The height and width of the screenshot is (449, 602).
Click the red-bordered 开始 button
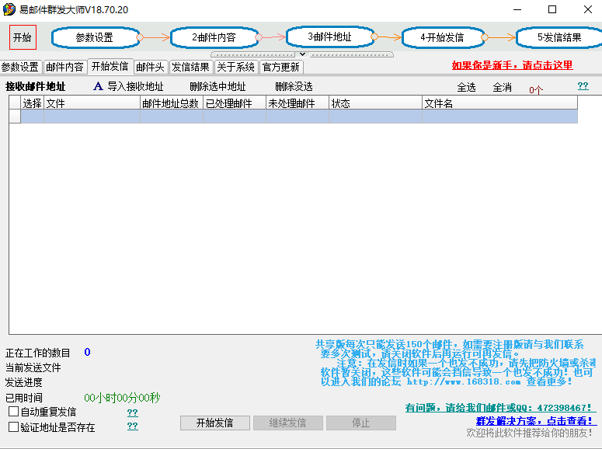coord(23,37)
